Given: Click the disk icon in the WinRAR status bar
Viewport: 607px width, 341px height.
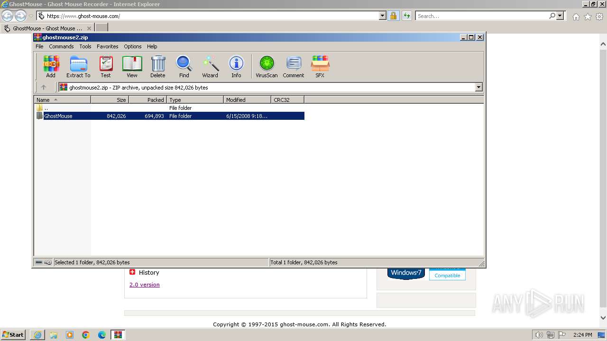Looking at the screenshot, I should coord(39,262).
